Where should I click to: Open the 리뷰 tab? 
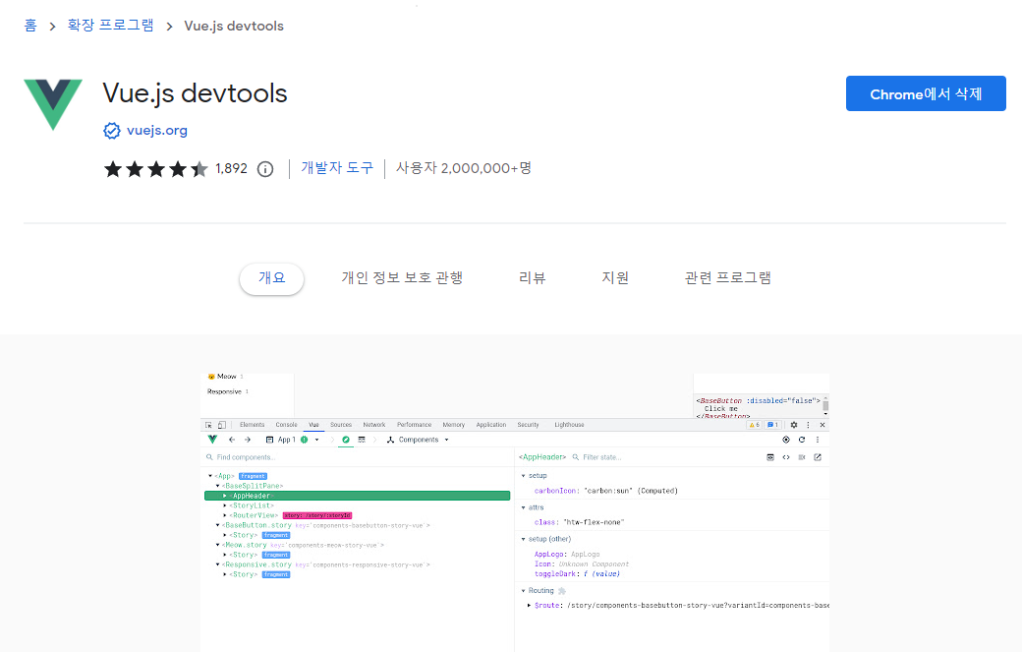point(532,278)
